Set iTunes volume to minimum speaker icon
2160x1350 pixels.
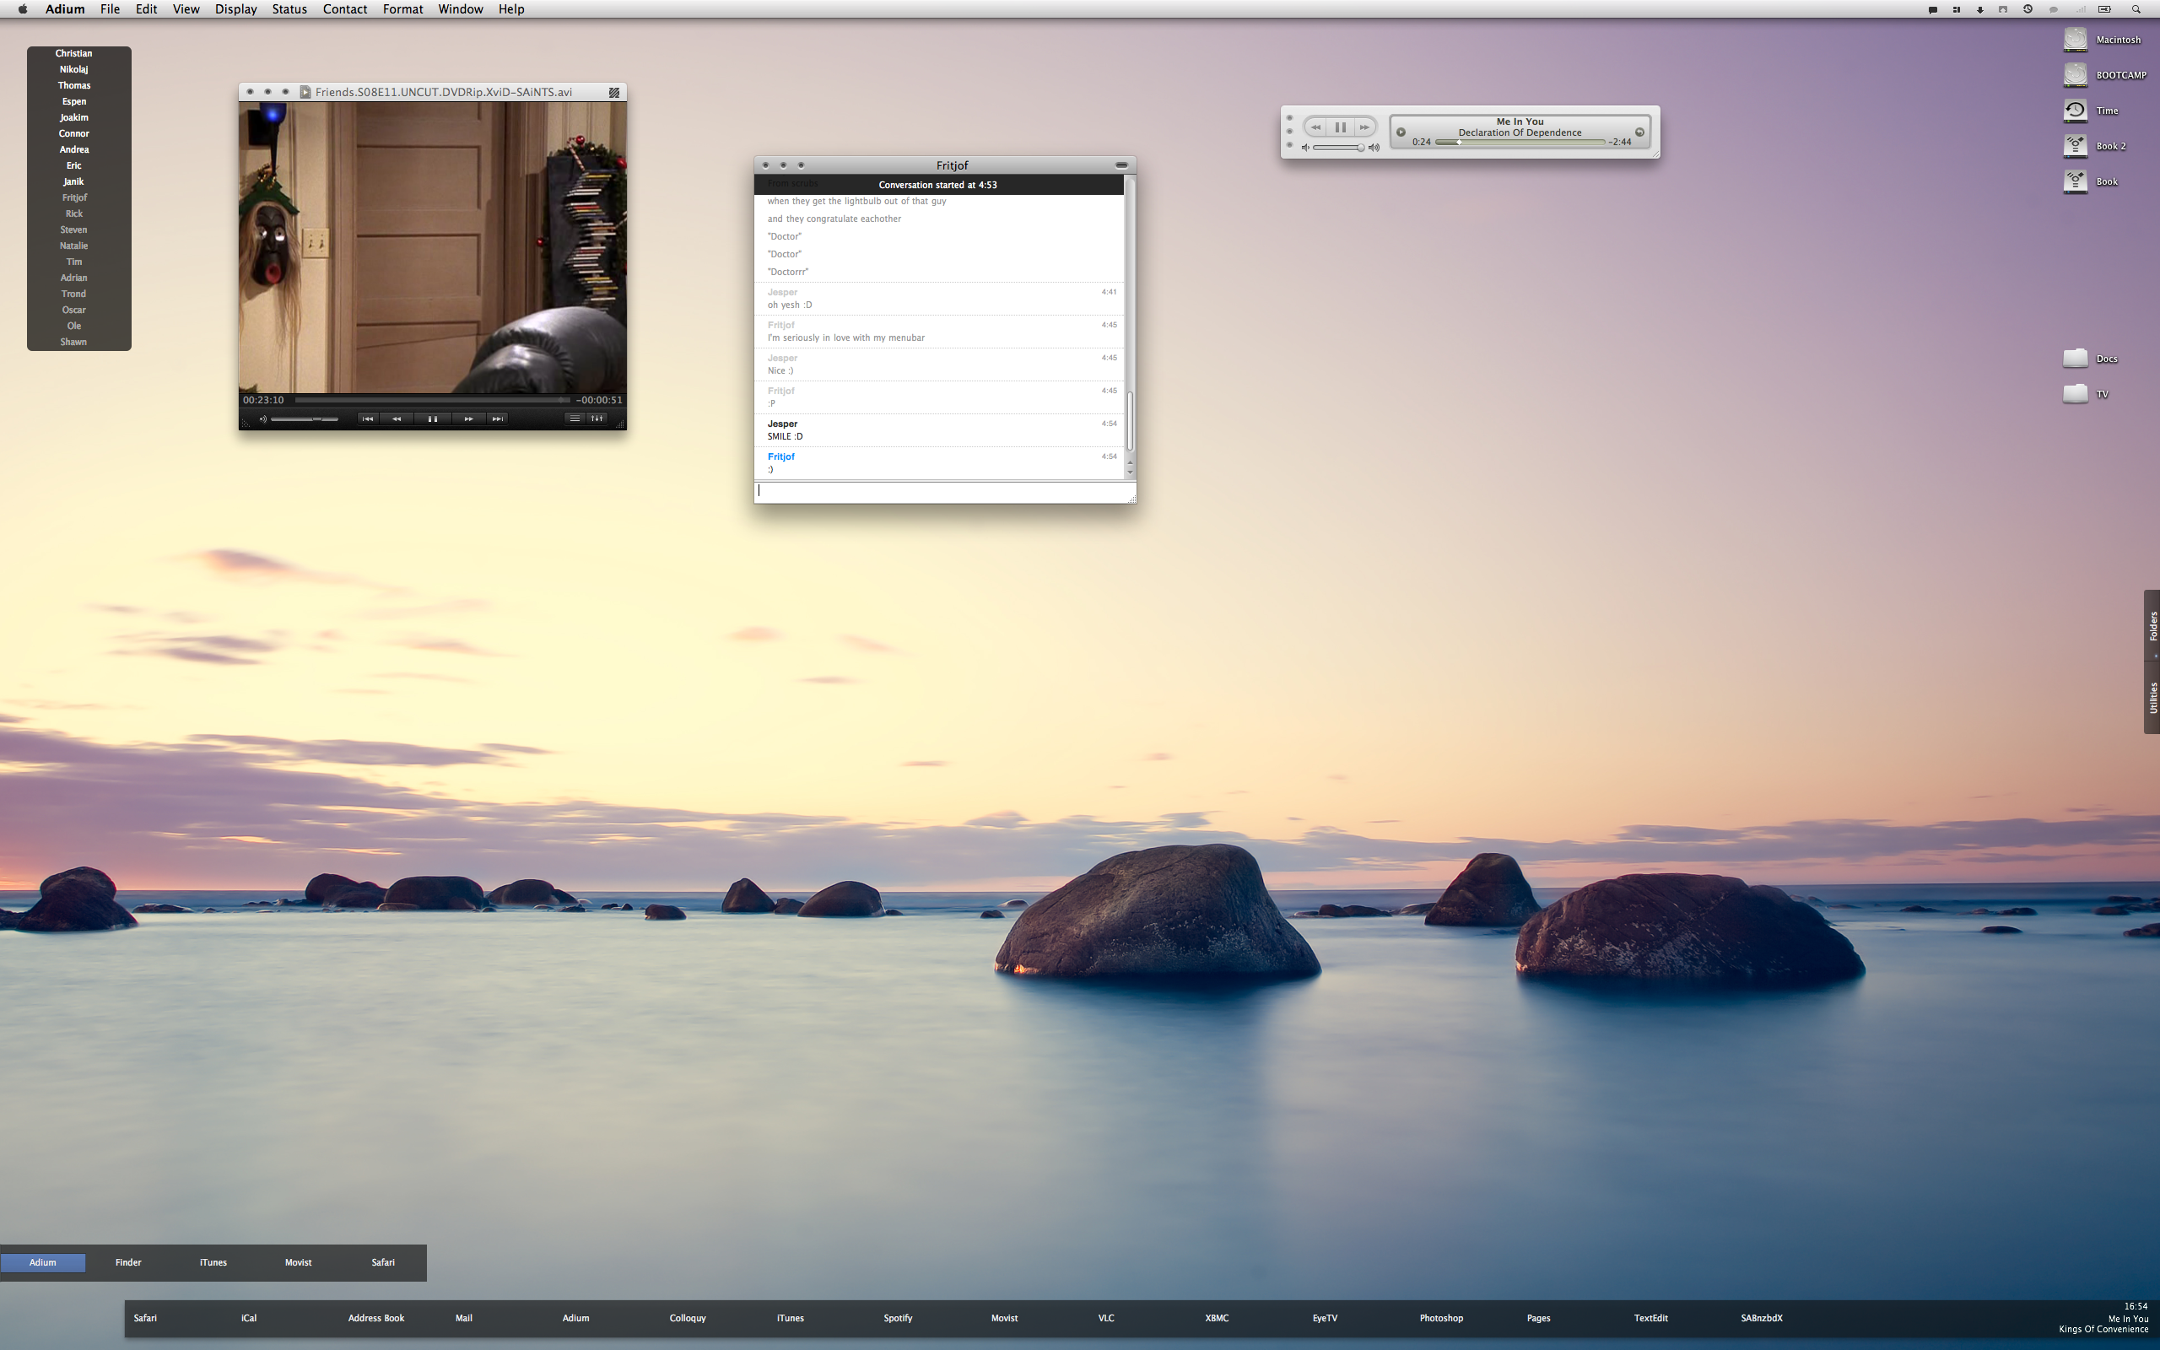(x=1305, y=148)
